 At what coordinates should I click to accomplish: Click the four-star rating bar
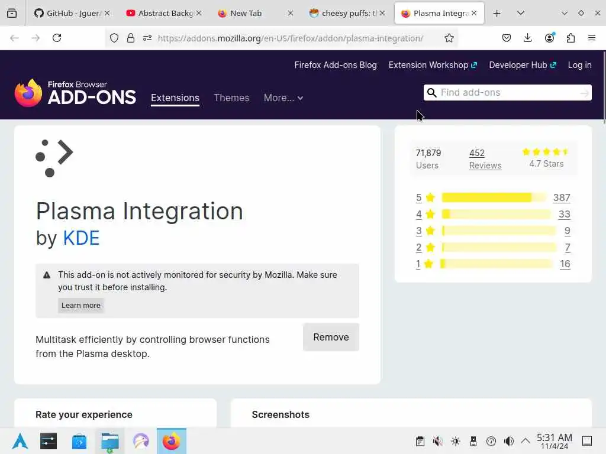[497, 214]
